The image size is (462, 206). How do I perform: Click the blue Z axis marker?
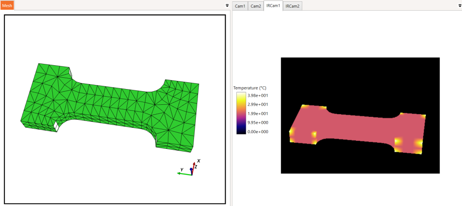pyautogui.click(x=191, y=170)
